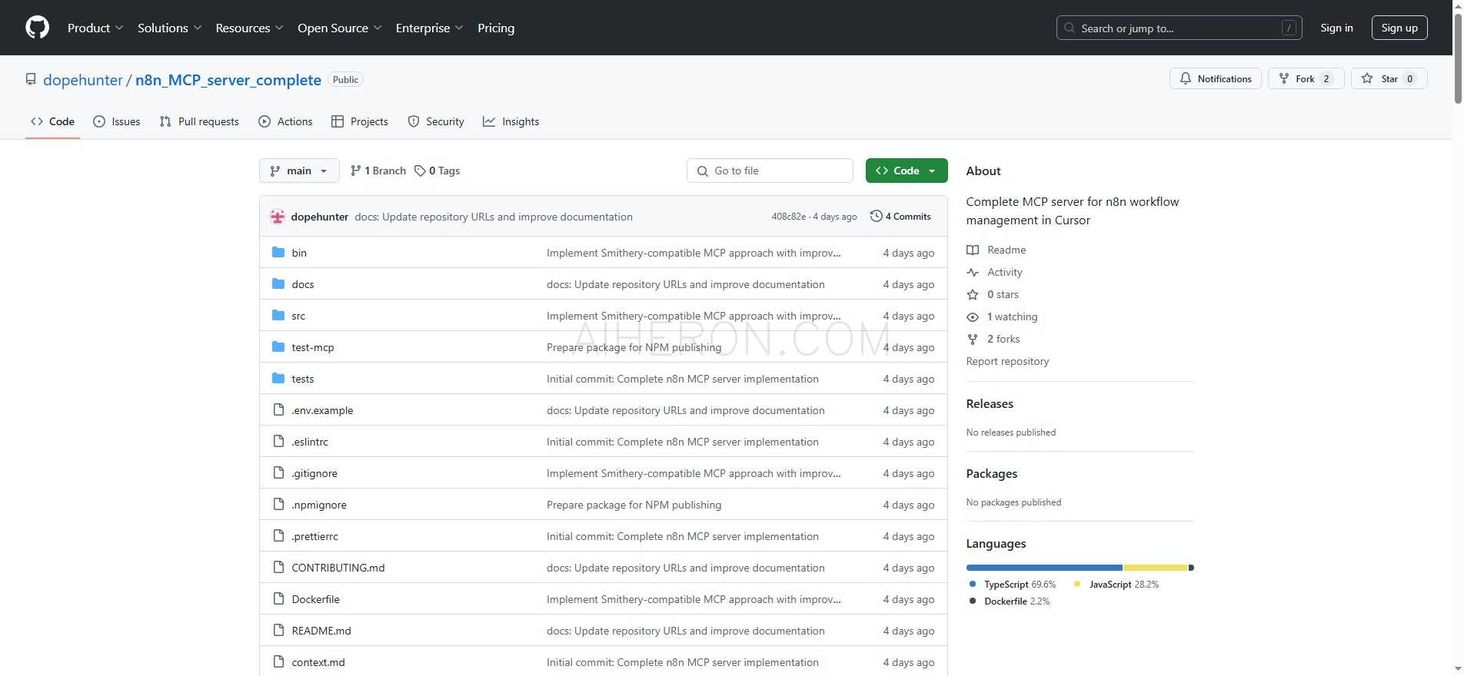1464x676 pixels.
Task: Open the dopehunter owner link
Action: (83, 80)
